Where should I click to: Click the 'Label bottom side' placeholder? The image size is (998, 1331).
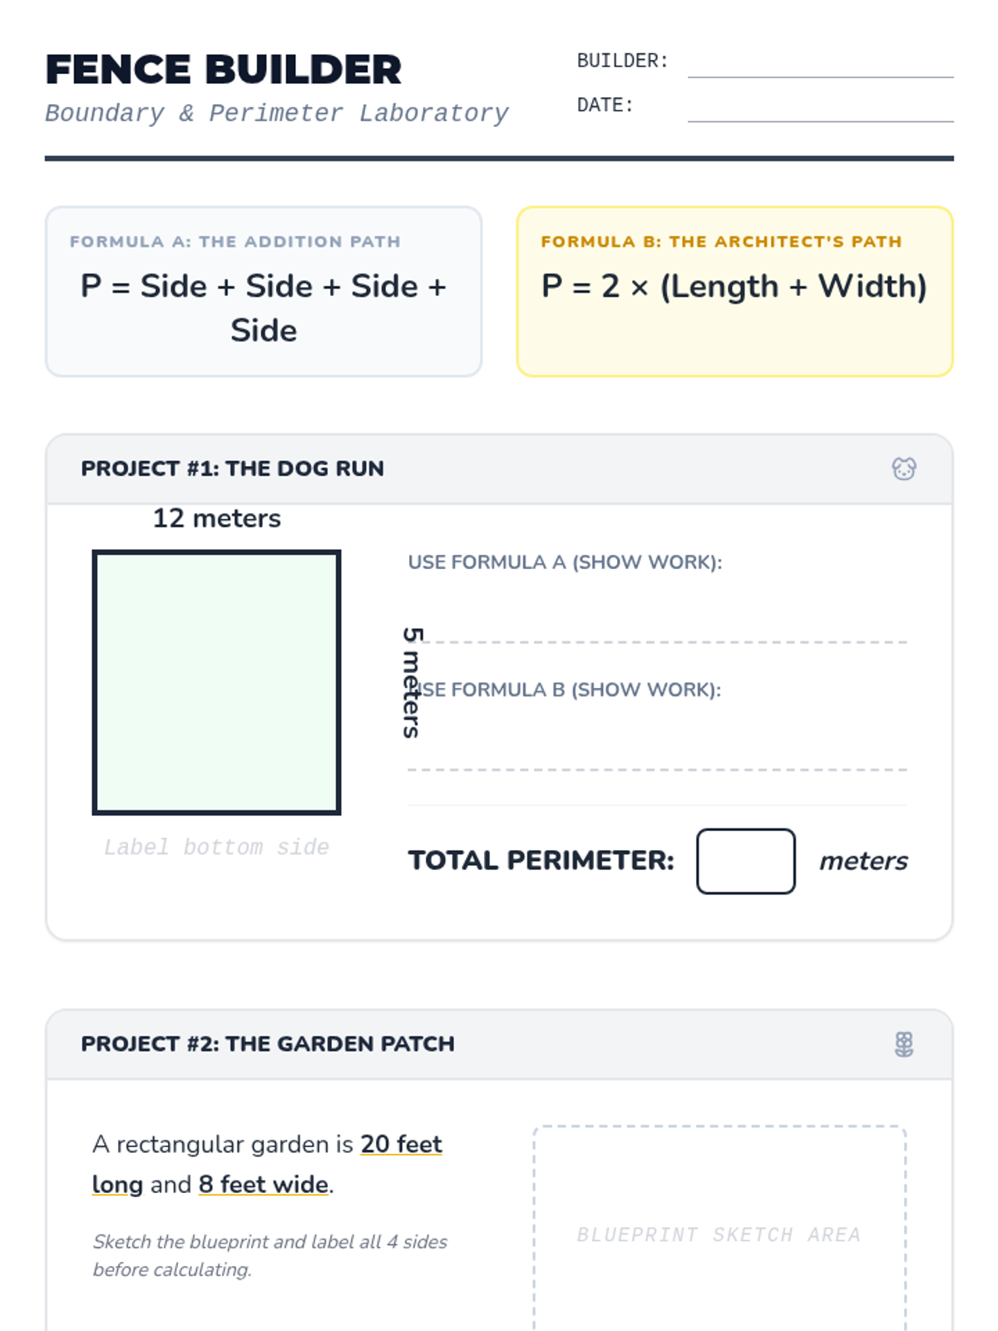tap(216, 847)
